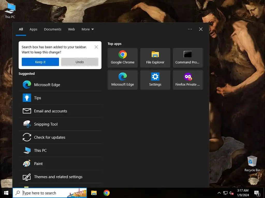Expand the More dropdown

tap(87, 29)
